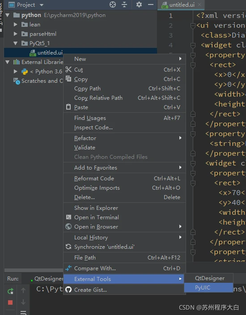Click the External Libraries icon
This screenshot has height=315, width=246.
(x=17, y=62)
